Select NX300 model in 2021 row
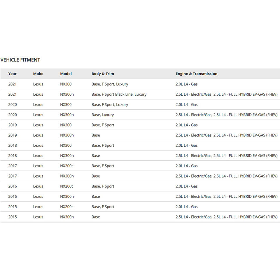The image size is (280, 280). pos(66,84)
